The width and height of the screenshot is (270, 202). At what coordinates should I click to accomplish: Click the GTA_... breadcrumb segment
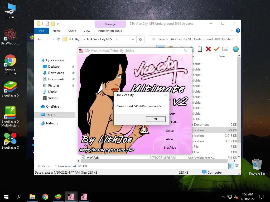point(77,39)
